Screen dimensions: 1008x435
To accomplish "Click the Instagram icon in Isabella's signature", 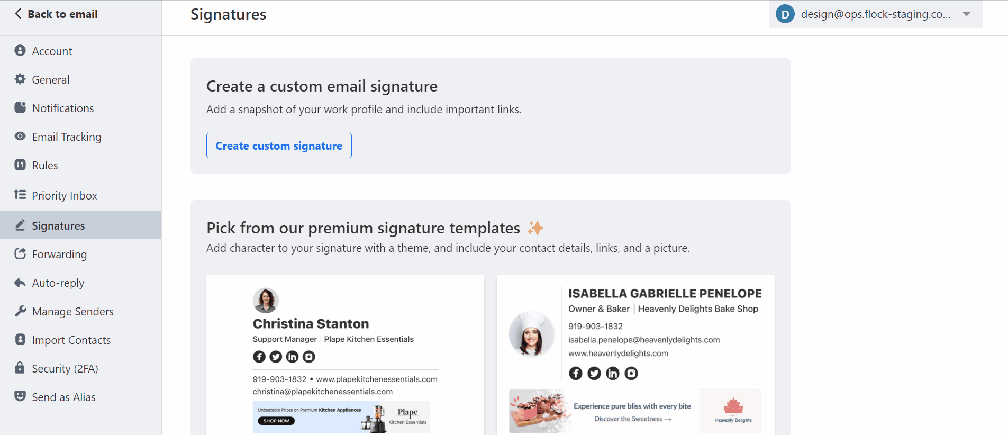I will pos(631,373).
